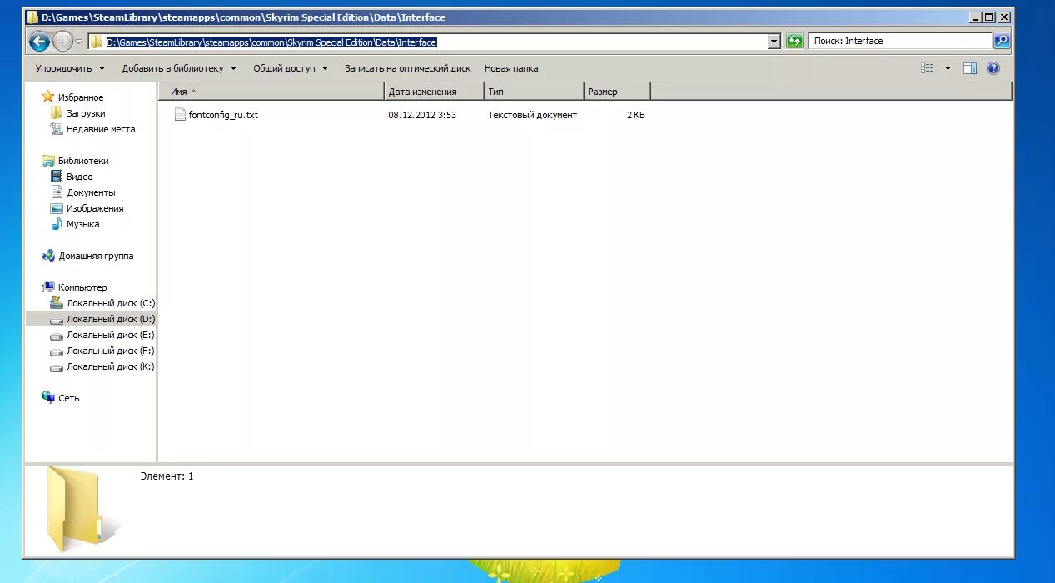
Task: Click the drive icon for disk (C:)
Action: (x=57, y=302)
